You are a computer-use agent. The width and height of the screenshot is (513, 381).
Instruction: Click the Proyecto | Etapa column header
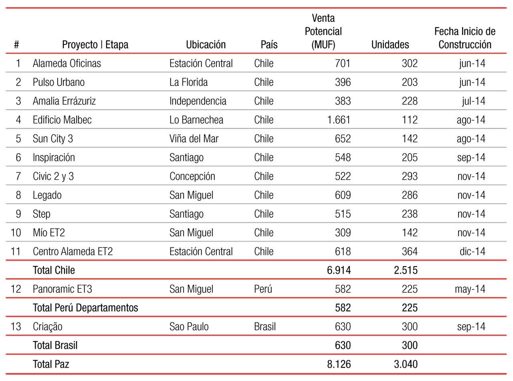pyautogui.click(x=95, y=45)
